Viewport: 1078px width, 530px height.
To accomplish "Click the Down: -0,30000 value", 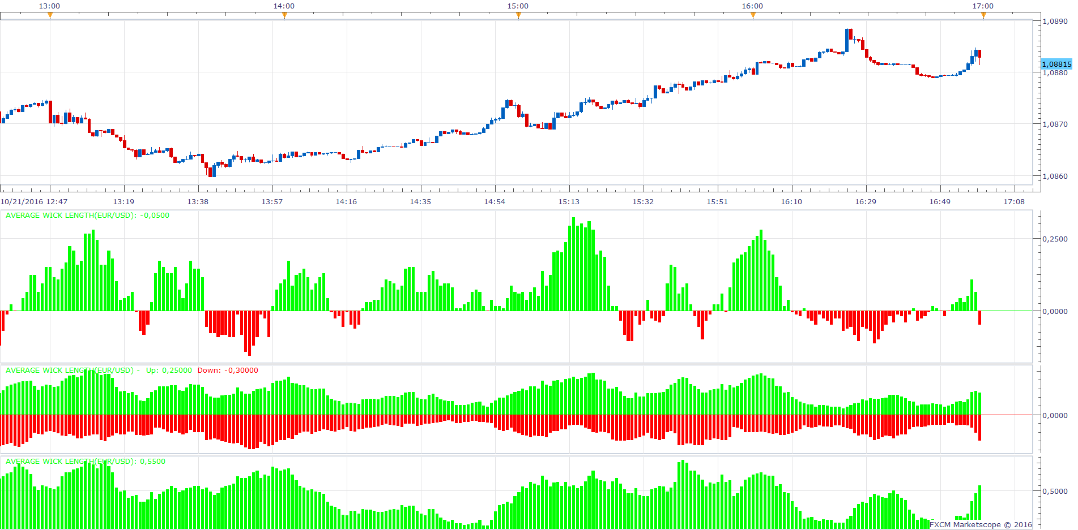I will click(x=228, y=370).
